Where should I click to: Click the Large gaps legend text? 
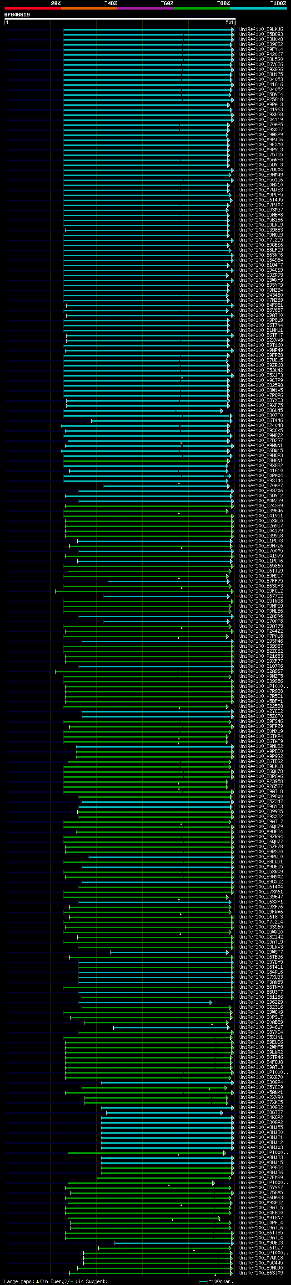click(19, 1281)
